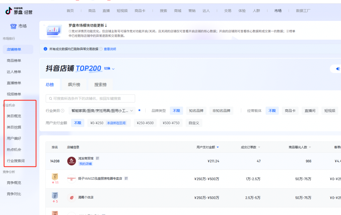Click the TOP 2 rank badge
This screenshot has width=341, height=215.
(55, 195)
